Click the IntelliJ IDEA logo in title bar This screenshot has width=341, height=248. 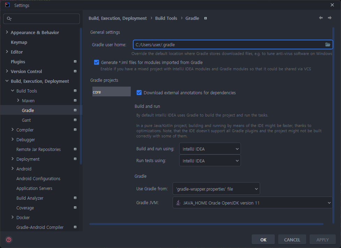7,5
